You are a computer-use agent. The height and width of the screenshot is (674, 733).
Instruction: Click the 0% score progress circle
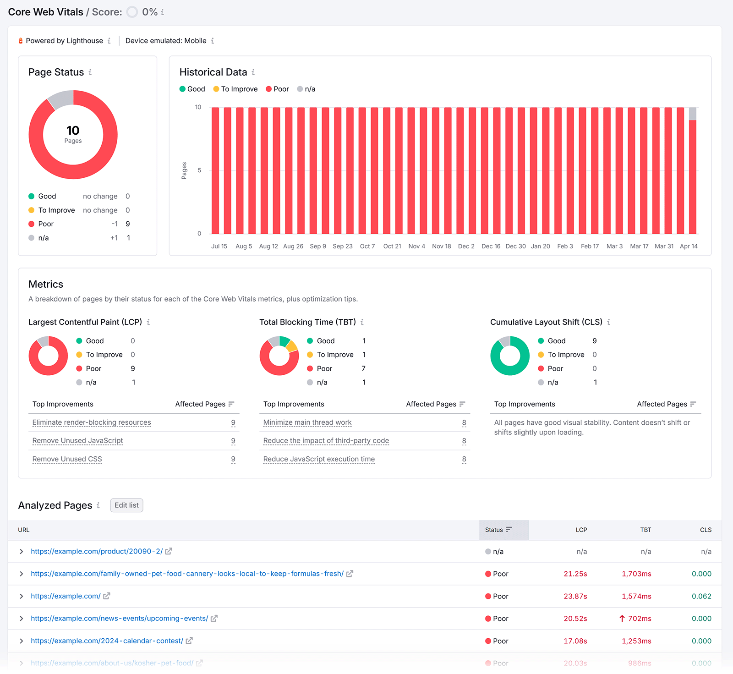(x=132, y=12)
